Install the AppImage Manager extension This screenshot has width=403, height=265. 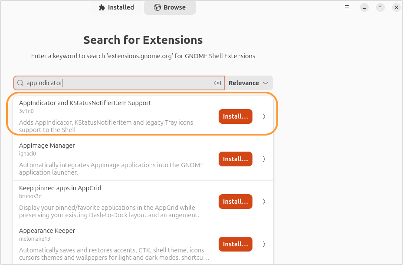tap(235, 159)
